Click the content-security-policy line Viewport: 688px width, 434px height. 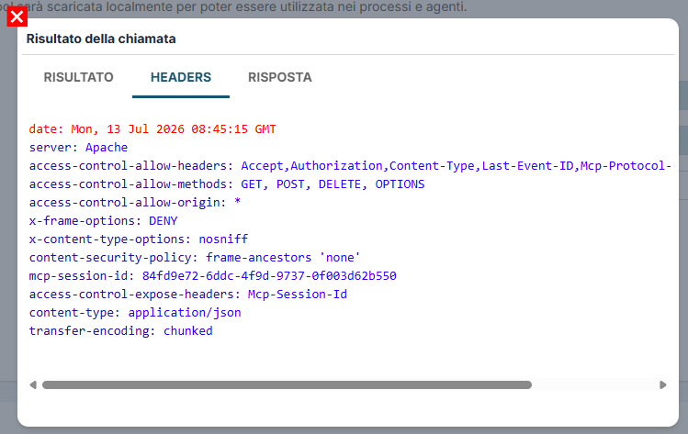pos(195,258)
